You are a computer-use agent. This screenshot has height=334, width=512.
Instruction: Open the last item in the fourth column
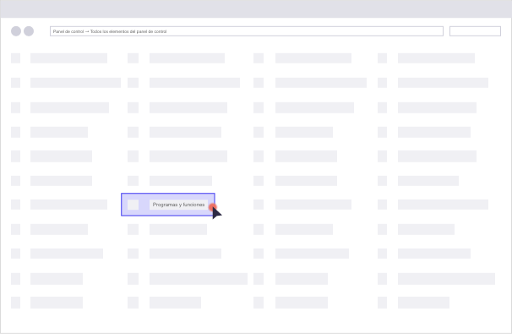pyautogui.click(x=423, y=303)
